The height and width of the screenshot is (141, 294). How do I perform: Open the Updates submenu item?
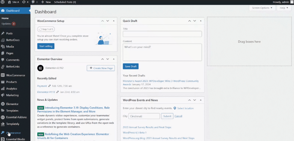9,24
